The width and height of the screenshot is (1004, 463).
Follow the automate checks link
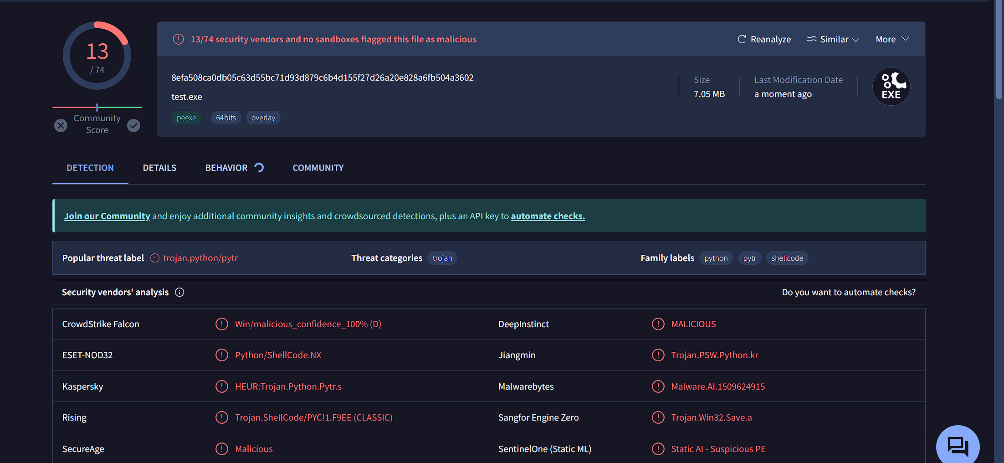[x=548, y=216]
